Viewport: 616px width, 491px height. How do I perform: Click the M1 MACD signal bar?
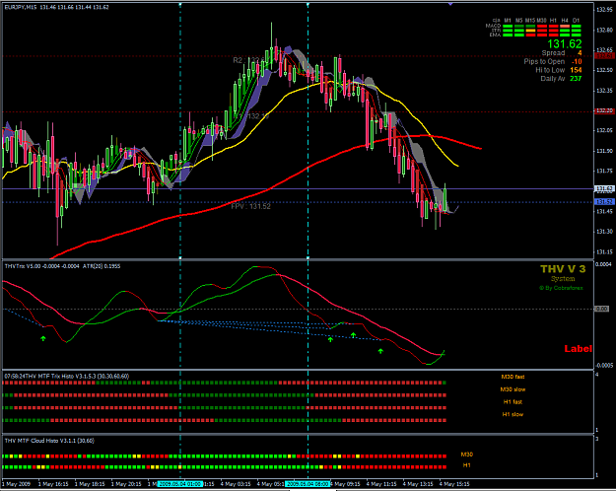tap(508, 27)
